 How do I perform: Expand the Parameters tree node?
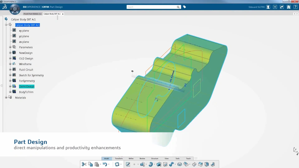click(10, 47)
